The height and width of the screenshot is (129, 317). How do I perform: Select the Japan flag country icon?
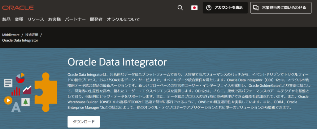194,8
